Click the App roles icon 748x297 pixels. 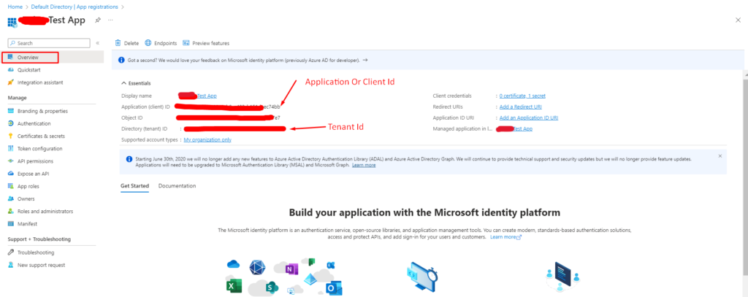(x=10, y=186)
